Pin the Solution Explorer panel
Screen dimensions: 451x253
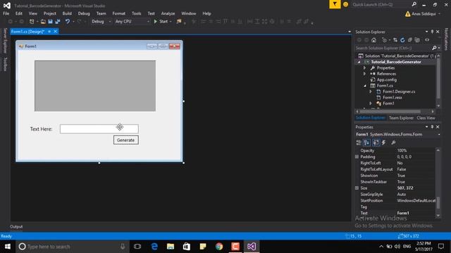[432, 32]
